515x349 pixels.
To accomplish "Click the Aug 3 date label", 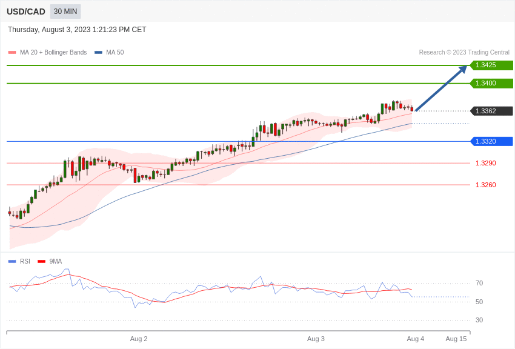I will click(316, 339).
